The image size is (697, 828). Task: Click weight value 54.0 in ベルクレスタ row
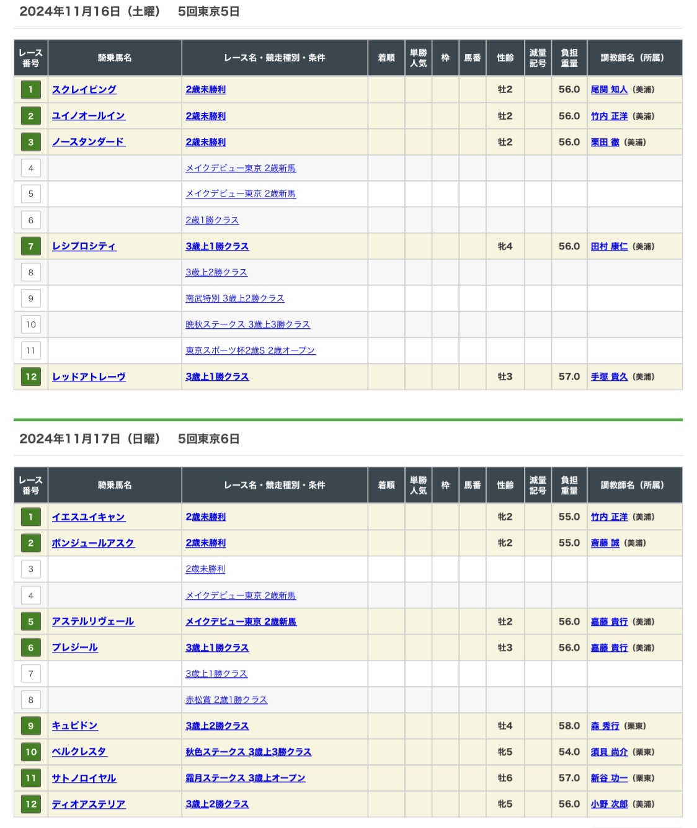(x=569, y=752)
